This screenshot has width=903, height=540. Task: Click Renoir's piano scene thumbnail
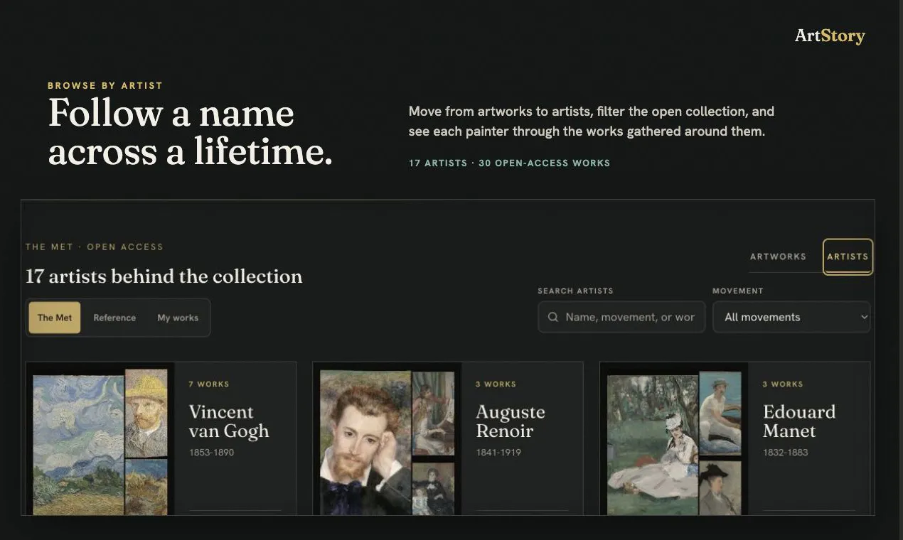434,415
